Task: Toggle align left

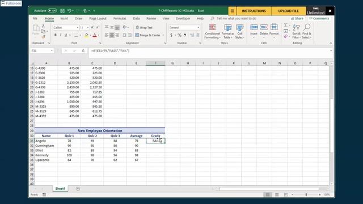Action: pyautogui.click(x=107, y=35)
